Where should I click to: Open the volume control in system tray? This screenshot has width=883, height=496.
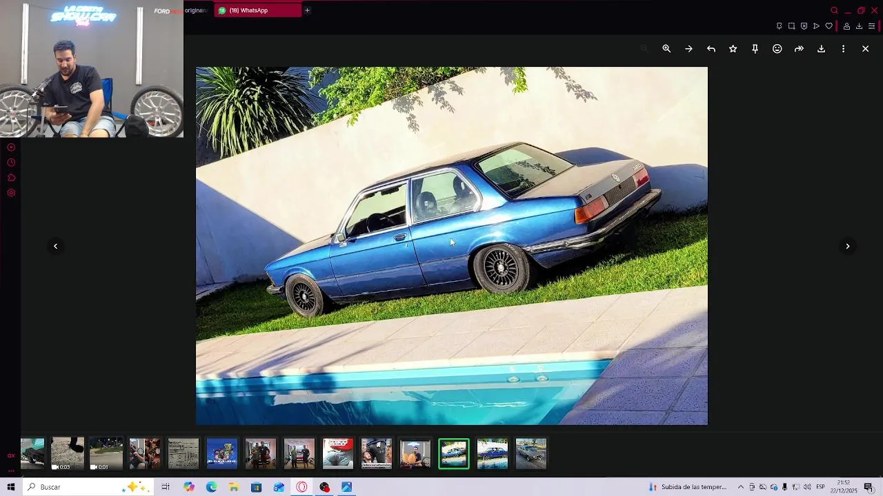(807, 487)
